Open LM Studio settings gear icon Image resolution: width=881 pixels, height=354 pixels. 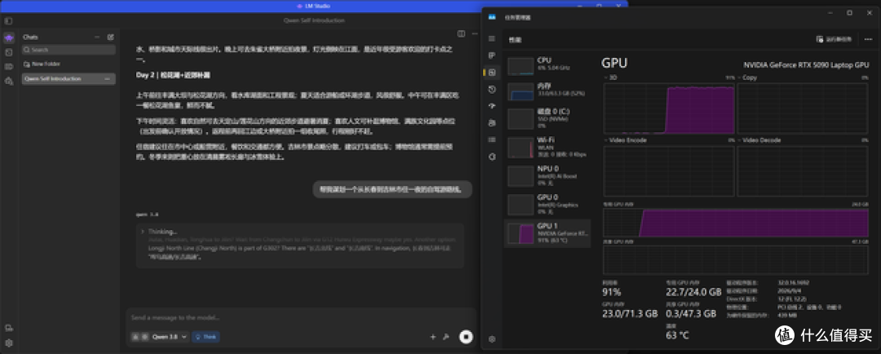click(x=8, y=343)
